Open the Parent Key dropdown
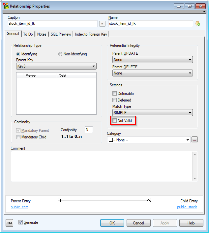Screen dimensions: 209x233 click(x=56, y=66)
